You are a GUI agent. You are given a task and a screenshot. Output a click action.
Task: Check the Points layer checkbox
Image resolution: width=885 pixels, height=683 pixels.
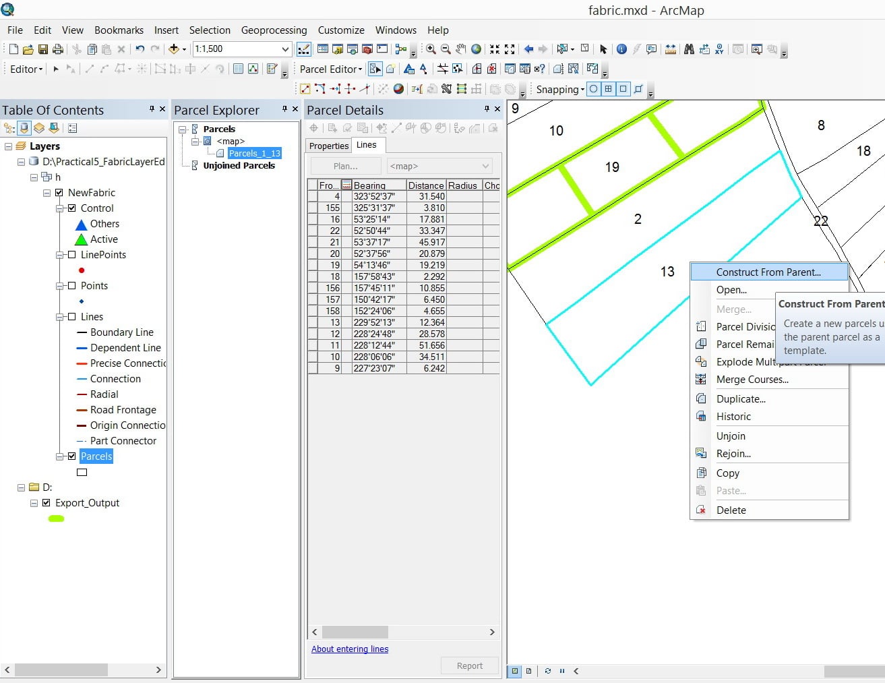72,286
